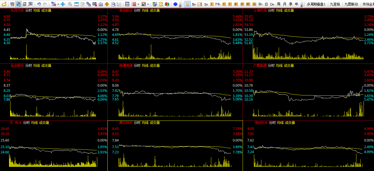
Task: Switch to the 3-minute period
Action: click(x=224, y=4)
